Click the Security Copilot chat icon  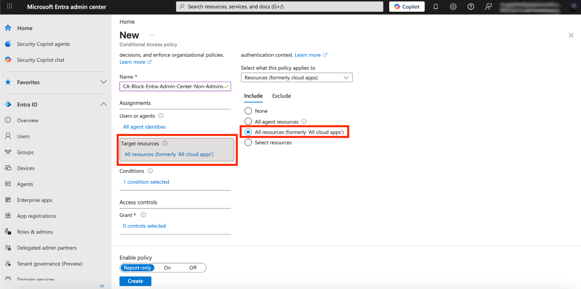click(8, 60)
